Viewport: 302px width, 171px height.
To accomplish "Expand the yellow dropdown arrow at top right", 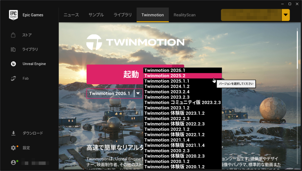I will [x=285, y=15].
